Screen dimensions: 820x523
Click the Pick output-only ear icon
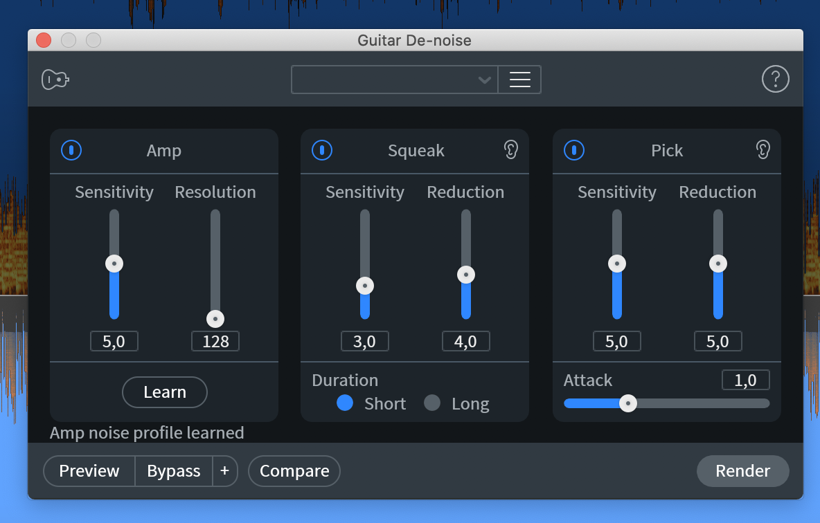pos(763,150)
